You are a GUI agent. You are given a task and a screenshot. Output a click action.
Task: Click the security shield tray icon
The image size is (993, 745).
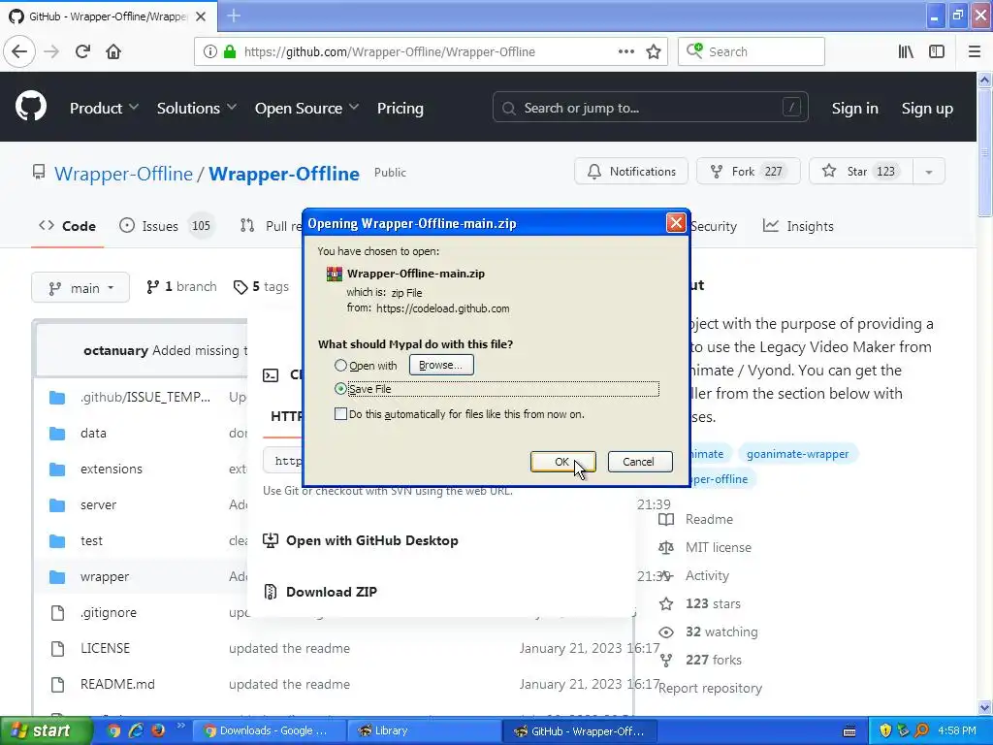pyautogui.click(x=885, y=730)
